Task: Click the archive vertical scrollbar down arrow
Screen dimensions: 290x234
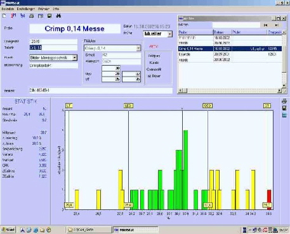Action: point(284,85)
